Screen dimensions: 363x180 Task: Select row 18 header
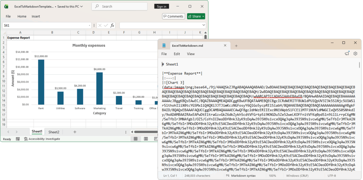tap(4, 120)
